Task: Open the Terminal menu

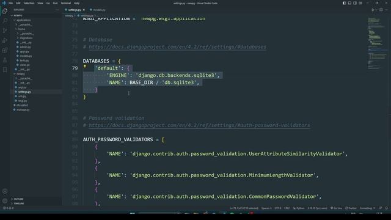Action: coord(65,3)
